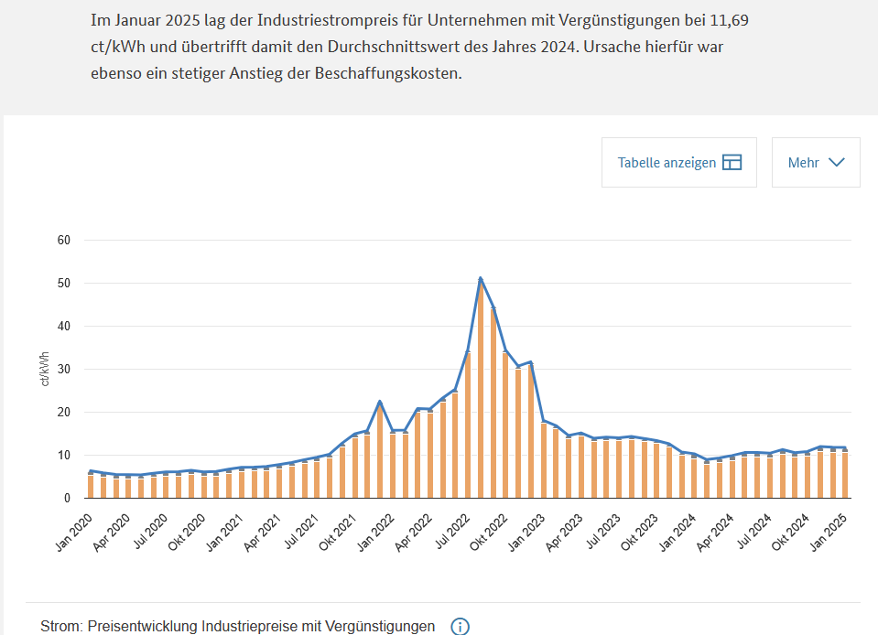Click the y-axis value "30"

click(64, 370)
